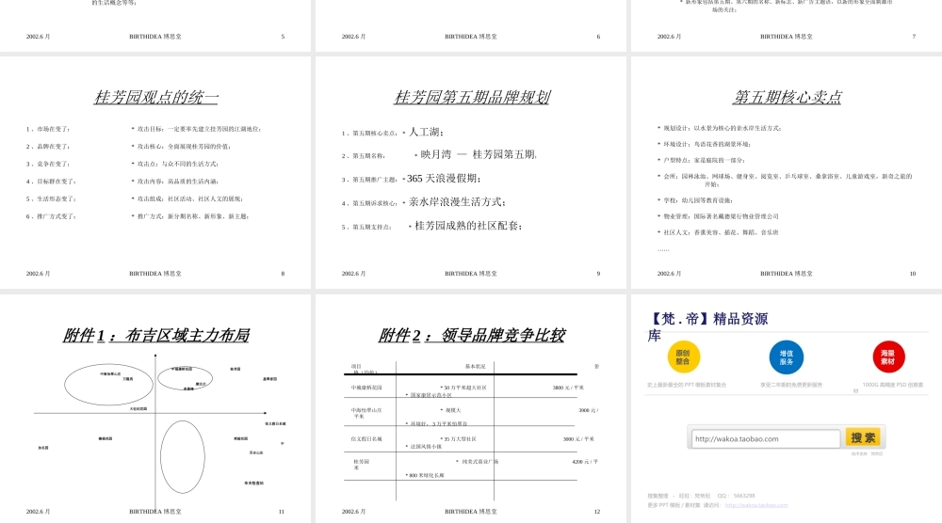Screen dimensions: 942x523
Task: Click the 会所 bullet on slide 10
Action: click(786, 180)
